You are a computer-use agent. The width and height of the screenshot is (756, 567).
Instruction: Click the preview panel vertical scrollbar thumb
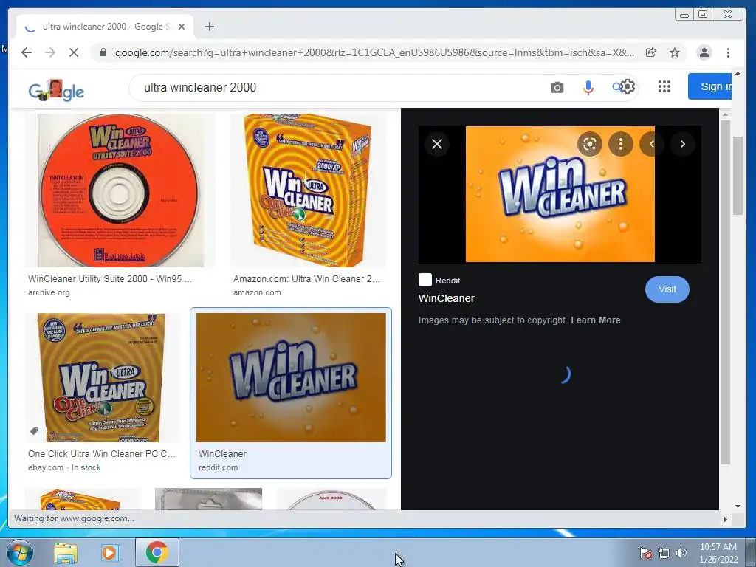pyautogui.click(x=725, y=292)
